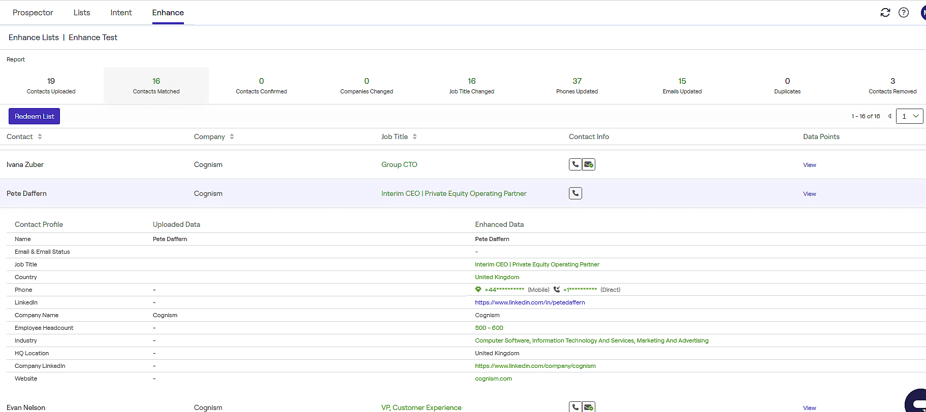The height and width of the screenshot is (412, 926).
Task: Sort table by Company column
Action: tap(232, 136)
